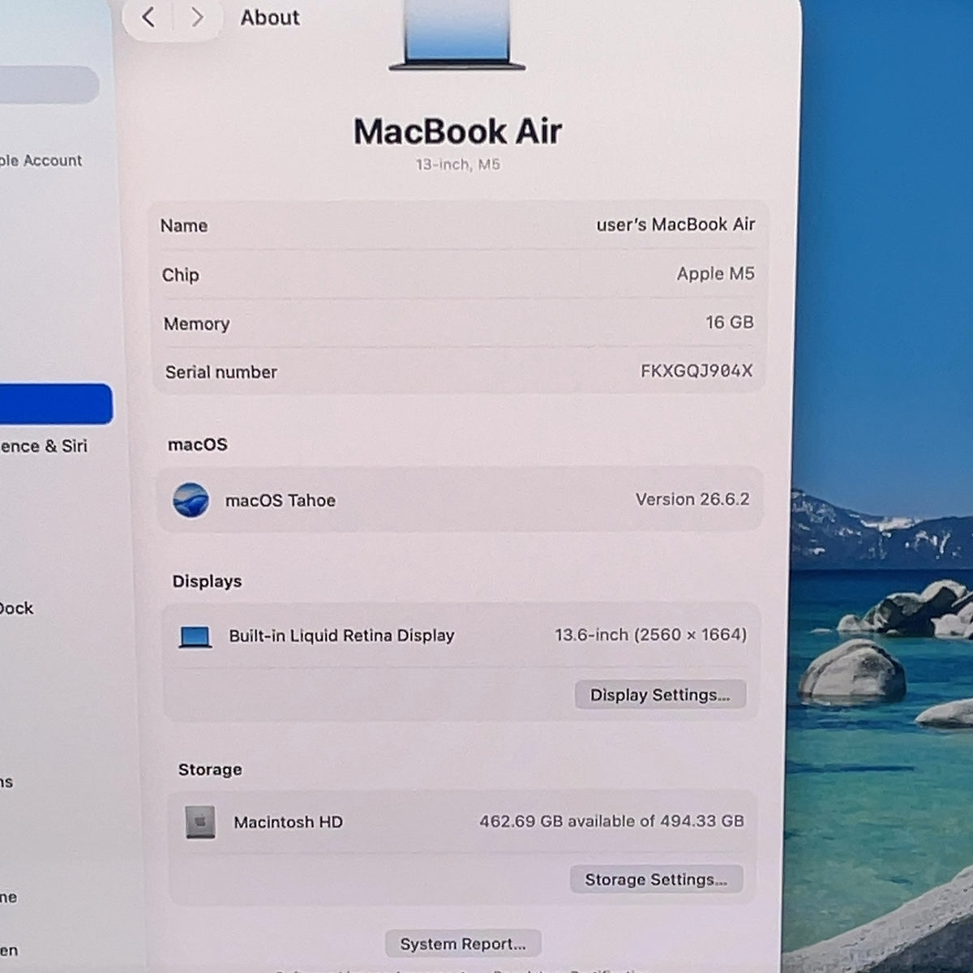Open the sidebar item ending in 'Dock'
This screenshot has height=973, width=973.
(16, 608)
